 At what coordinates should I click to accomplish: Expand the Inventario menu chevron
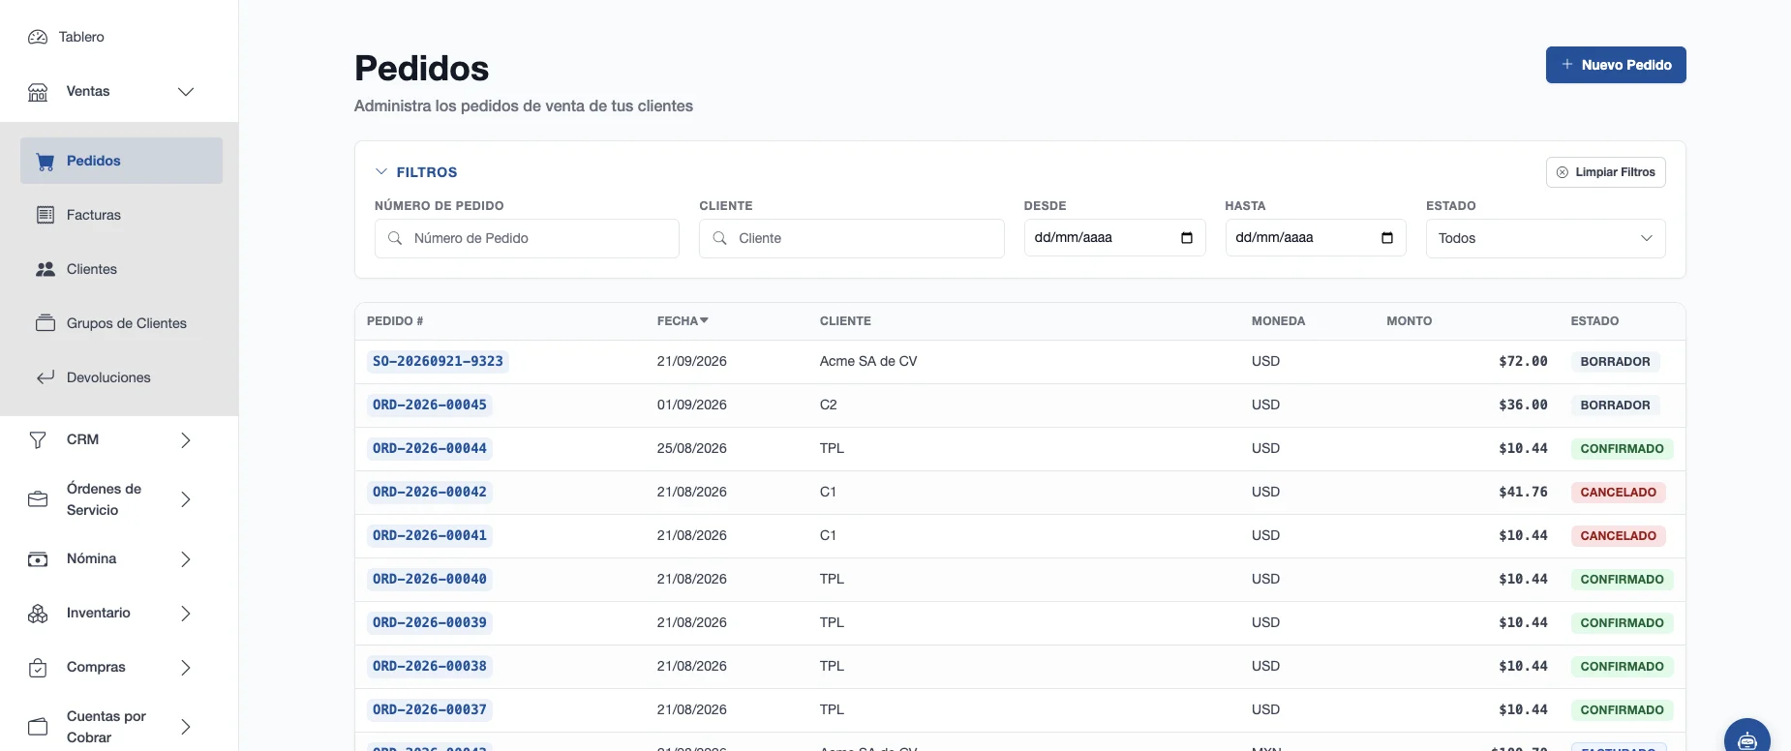(x=186, y=614)
